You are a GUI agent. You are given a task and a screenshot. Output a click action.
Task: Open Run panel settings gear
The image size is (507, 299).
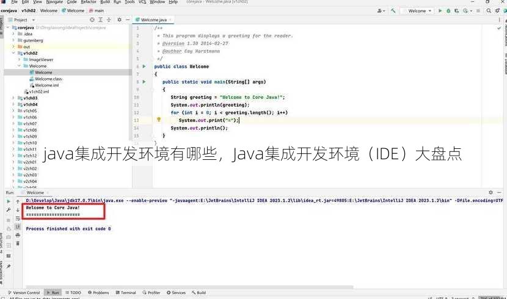click(x=491, y=192)
